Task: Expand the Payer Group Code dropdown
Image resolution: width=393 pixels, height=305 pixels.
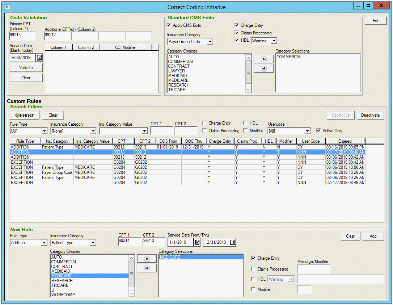Action: click(210, 42)
